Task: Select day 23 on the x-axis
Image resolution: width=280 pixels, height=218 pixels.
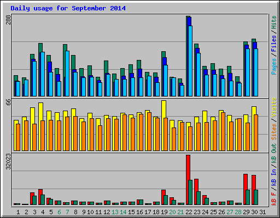Action: tap(197, 212)
